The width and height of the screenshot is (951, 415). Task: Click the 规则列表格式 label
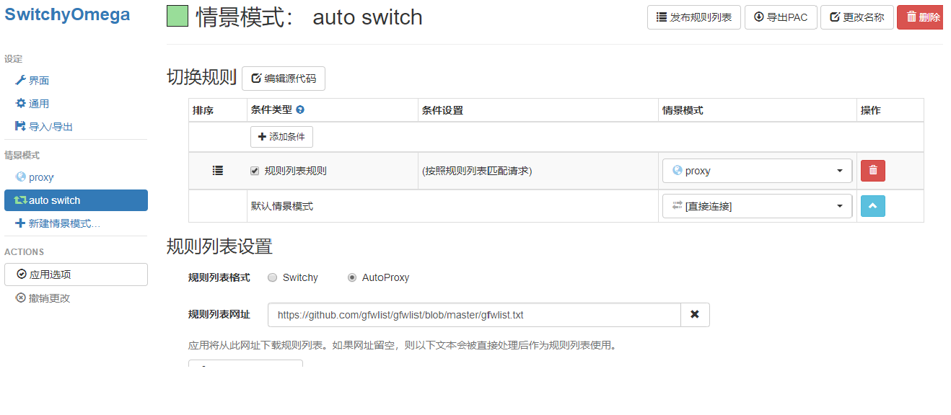coord(219,277)
